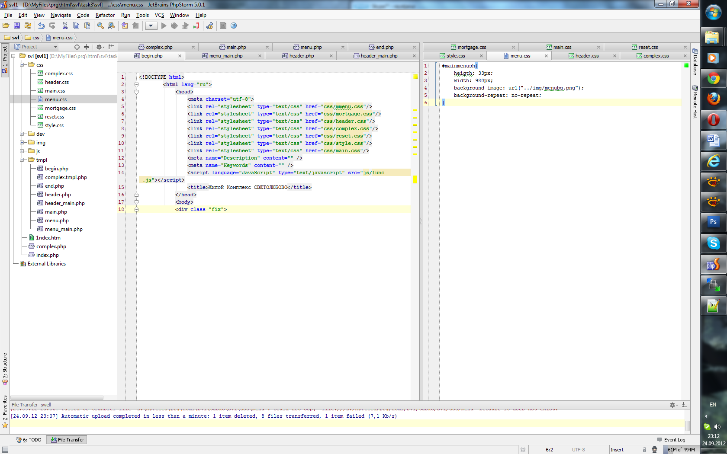Collapse the tmpl folder in tree

click(x=22, y=160)
